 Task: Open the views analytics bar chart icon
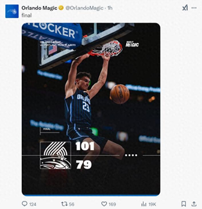click(144, 204)
